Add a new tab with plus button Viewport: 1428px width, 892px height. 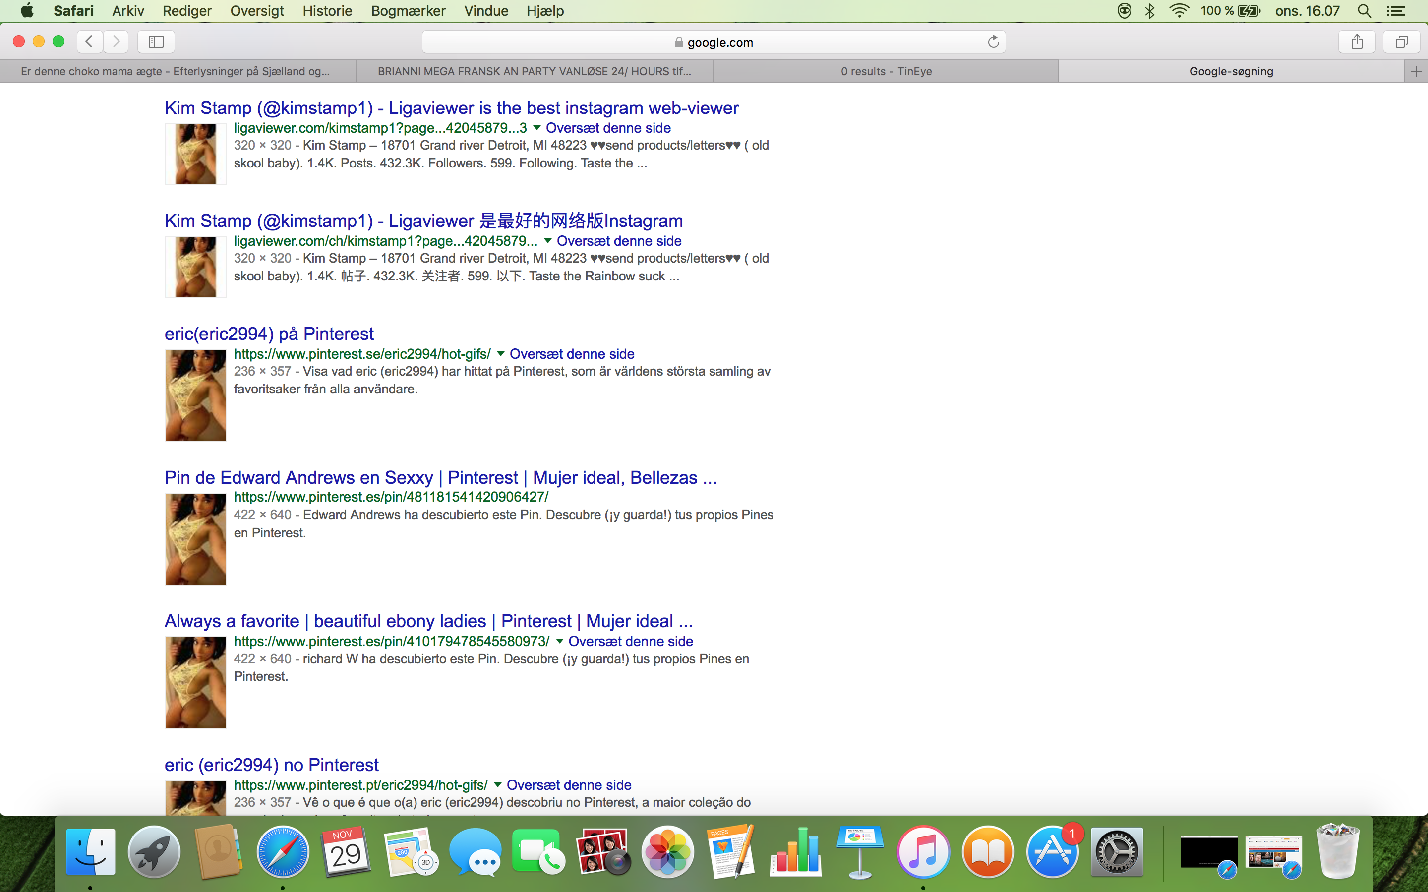(x=1416, y=72)
